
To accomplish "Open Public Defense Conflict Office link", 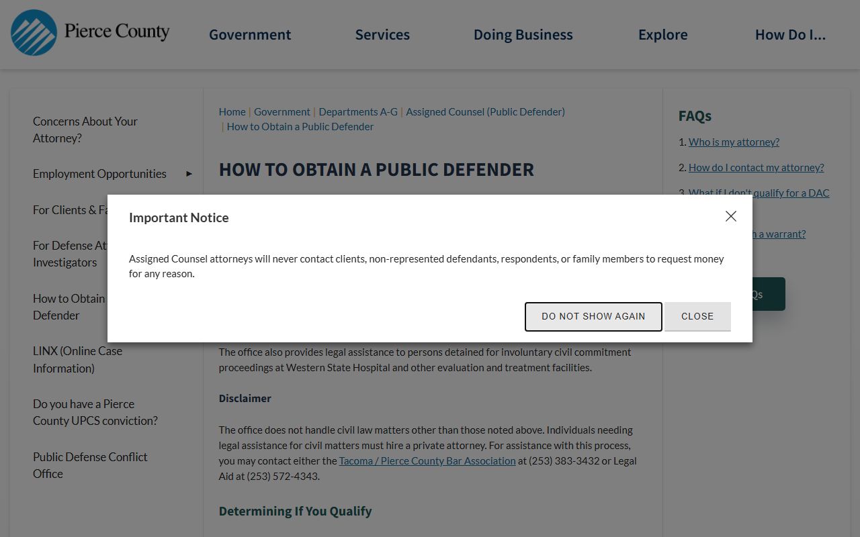I will click(90, 465).
